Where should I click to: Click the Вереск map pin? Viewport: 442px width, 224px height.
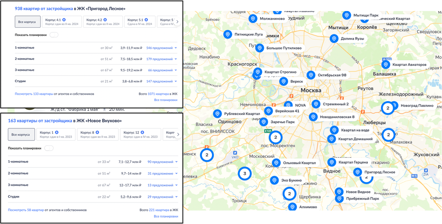[x=283, y=81]
